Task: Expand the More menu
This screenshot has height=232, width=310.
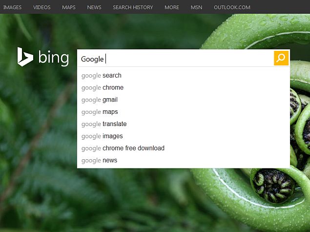Action: [172, 7]
